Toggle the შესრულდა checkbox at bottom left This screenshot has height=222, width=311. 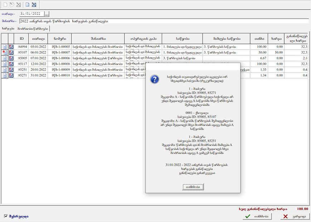click(6, 216)
